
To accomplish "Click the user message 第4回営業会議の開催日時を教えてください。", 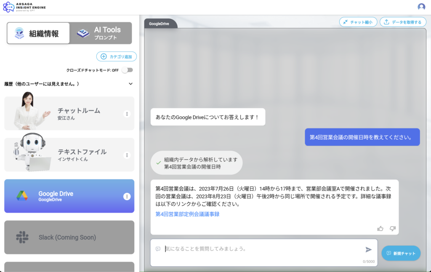I will point(362,137).
